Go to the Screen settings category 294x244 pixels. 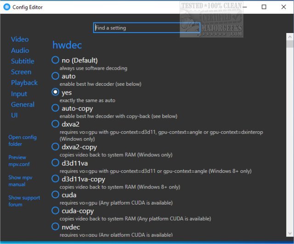(21, 72)
